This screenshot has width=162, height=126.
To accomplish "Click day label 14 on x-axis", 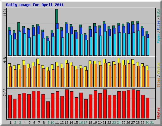I will click(x=71, y=123).
